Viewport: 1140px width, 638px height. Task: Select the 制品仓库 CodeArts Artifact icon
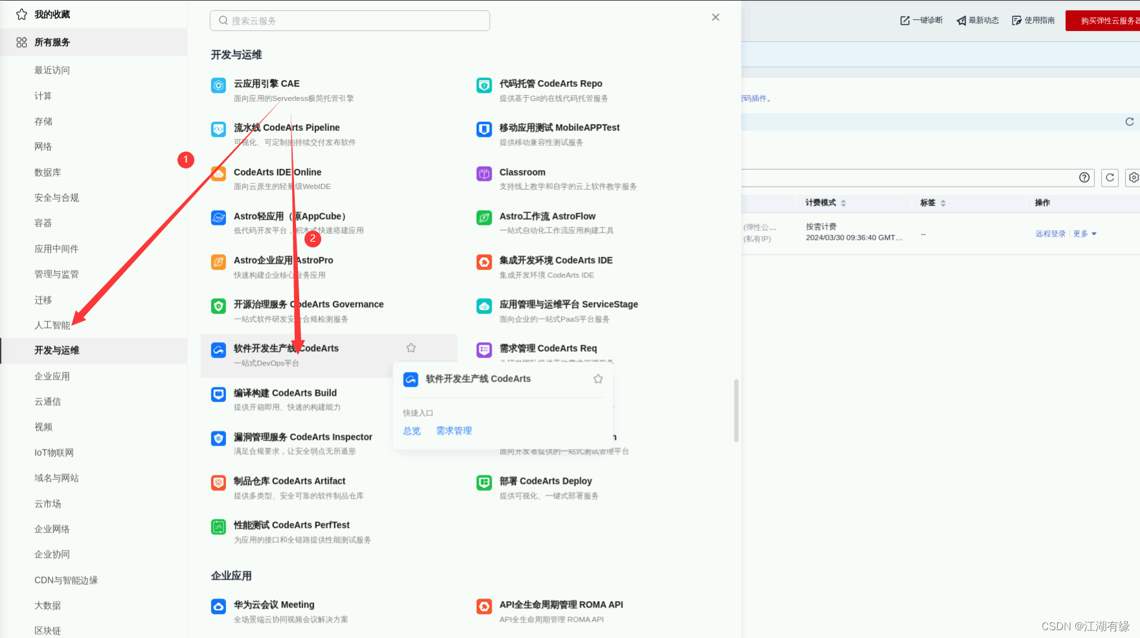219,483
